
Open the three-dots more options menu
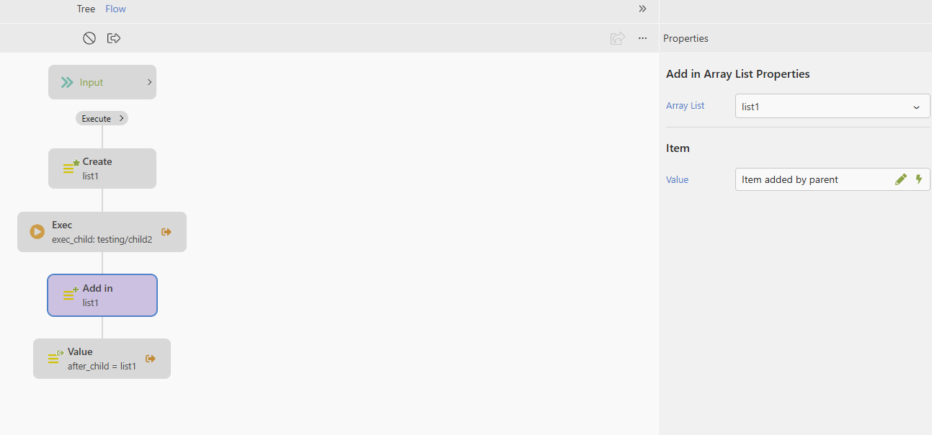point(642,39)
